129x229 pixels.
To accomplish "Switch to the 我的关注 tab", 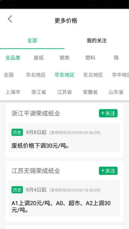I will click(x=97, y=41).
